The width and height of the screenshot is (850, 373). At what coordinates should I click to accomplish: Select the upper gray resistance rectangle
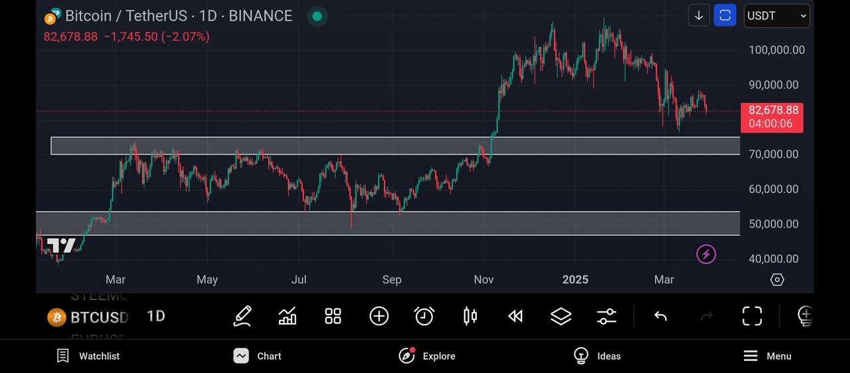coord(395,145)
